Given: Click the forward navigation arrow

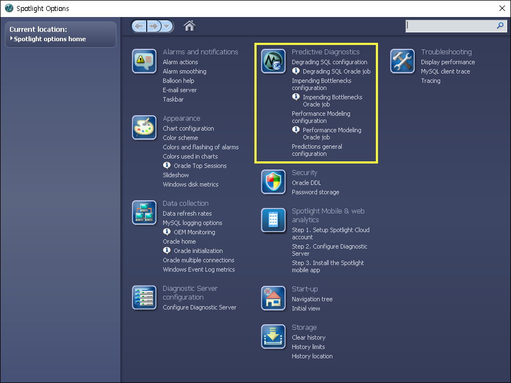Looking at the screenshot, I should pyautogui.click(x=154, y=26).
